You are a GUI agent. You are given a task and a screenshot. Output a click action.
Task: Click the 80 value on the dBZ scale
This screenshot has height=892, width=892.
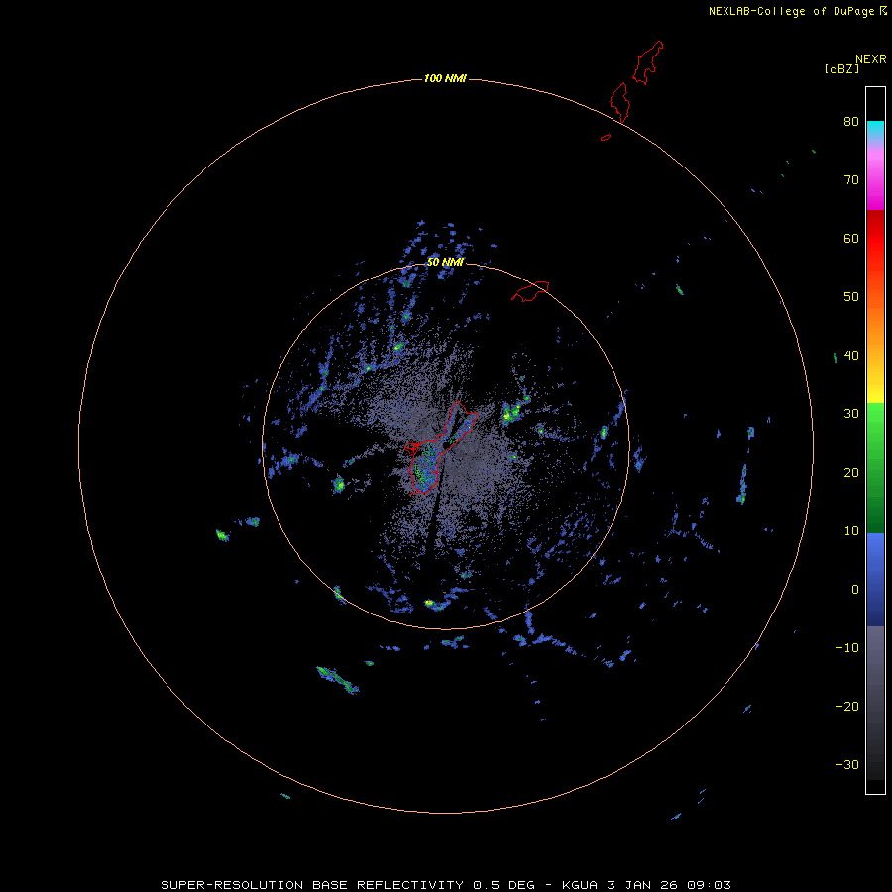click(851, 122)
